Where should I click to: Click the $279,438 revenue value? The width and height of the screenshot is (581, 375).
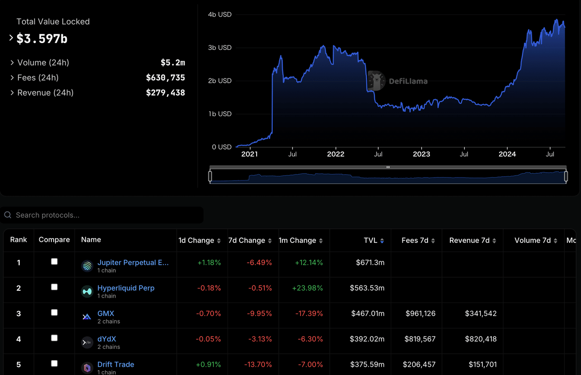coord(166,93)
